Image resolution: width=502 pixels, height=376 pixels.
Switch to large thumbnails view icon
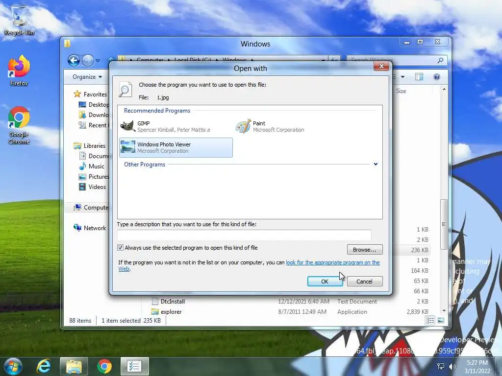tap(441, 320)
